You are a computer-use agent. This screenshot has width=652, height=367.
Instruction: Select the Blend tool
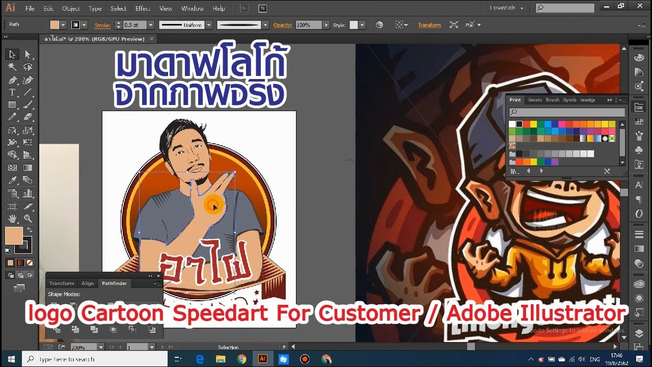(x=28, y=180)
